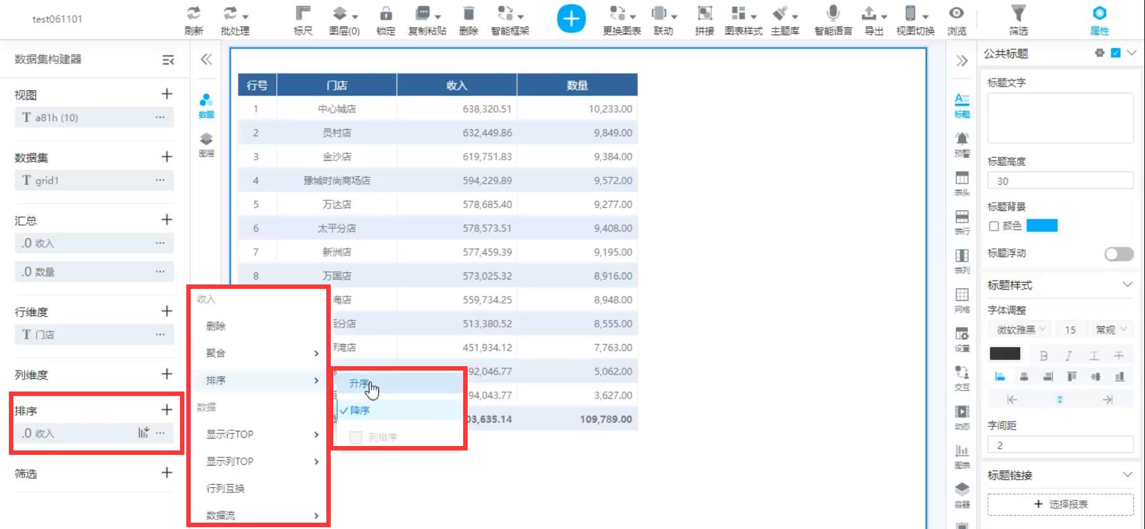The image size is (1145, 529).
Task: Uncheck the 公共标题 blue checkbox
Action: 1116,53
